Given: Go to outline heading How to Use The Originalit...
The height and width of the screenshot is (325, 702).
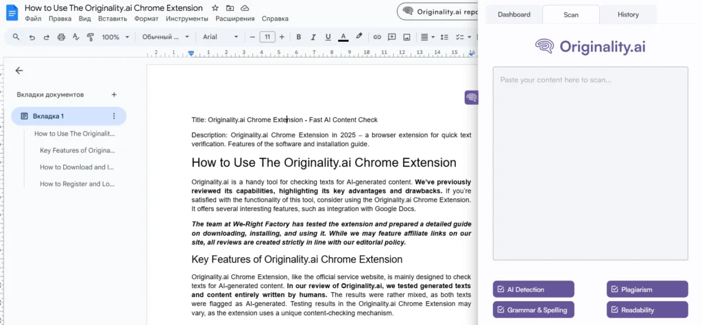Looking at the screenshot, I should pyautogui.click(x=75, y=134).
